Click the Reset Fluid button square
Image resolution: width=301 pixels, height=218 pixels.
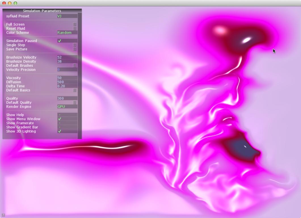click(x=75, y=28)
